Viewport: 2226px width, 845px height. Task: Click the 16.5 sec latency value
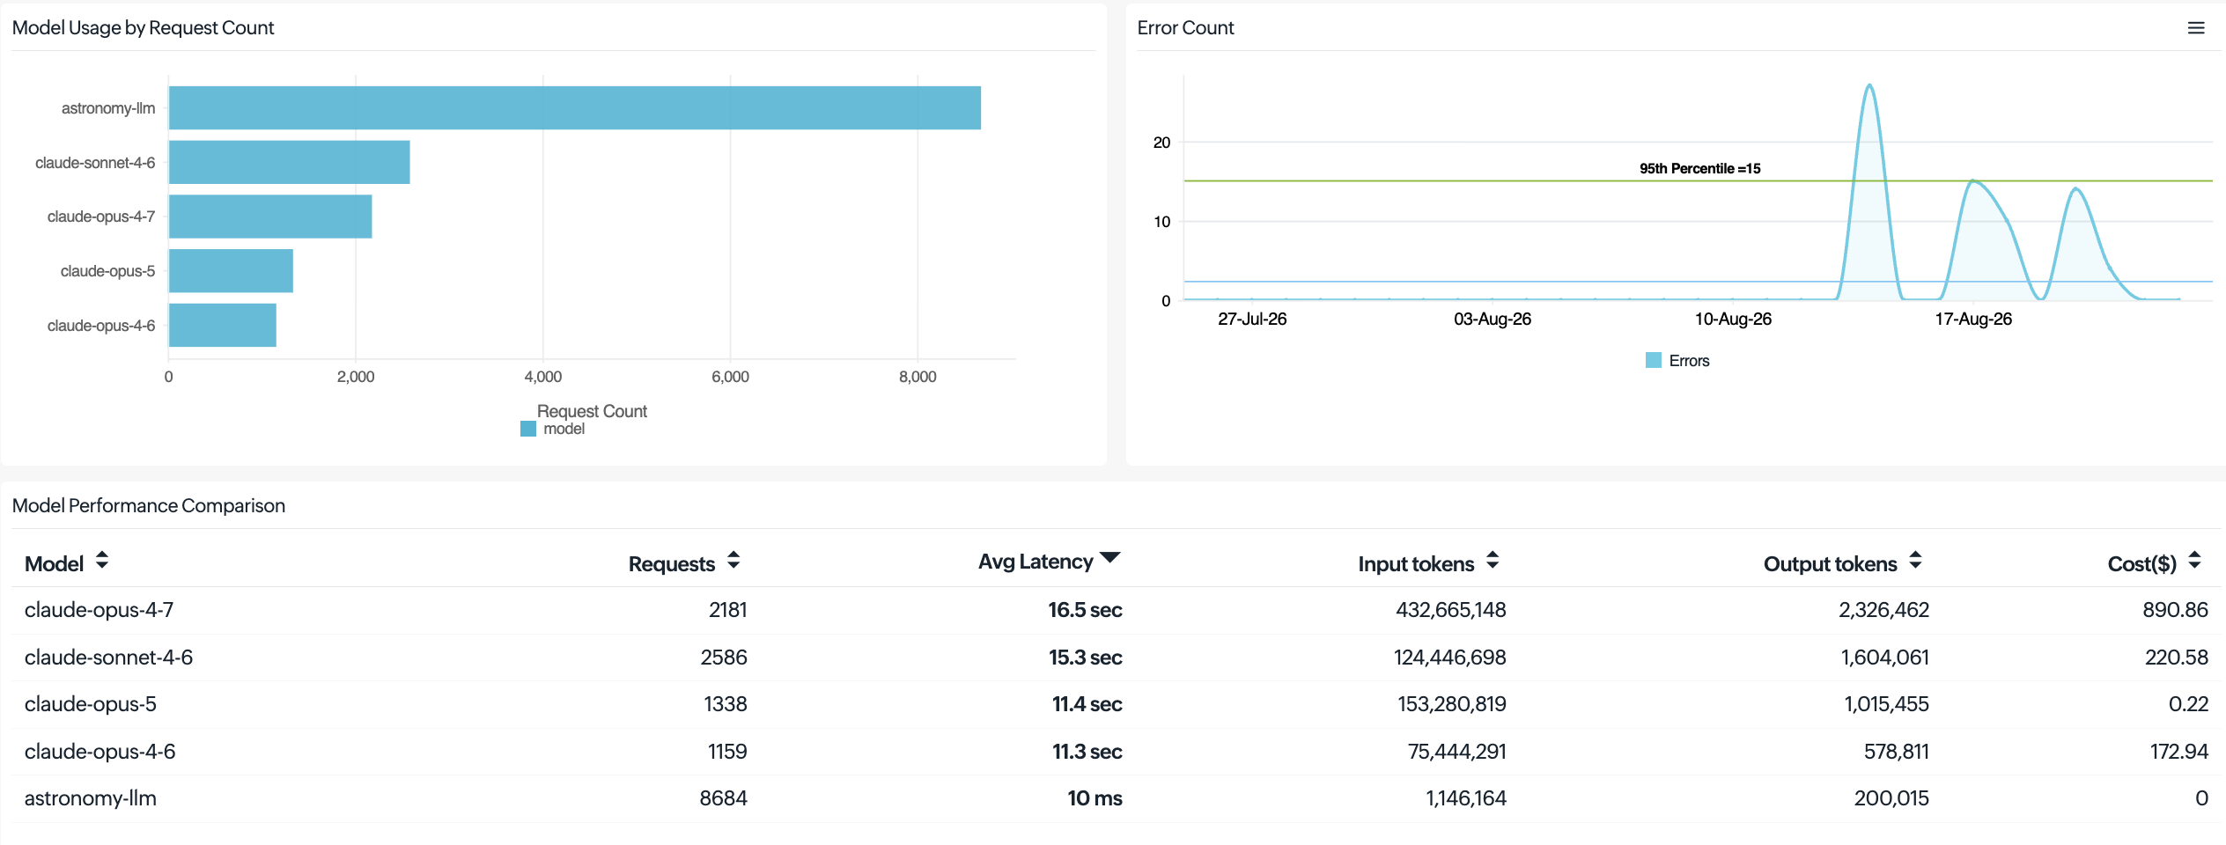[x=1085, y=610]
